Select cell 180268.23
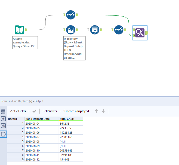 click(x=71, y=133)
